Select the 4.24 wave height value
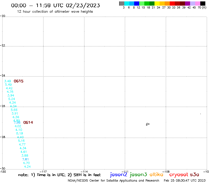 [27, 167]
